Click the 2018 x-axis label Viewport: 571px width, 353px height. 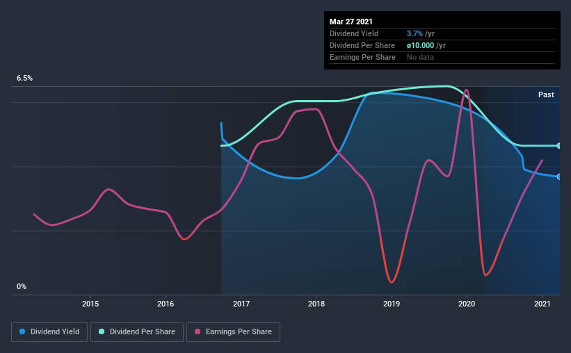pyautogui.click(x=316, y=304)
